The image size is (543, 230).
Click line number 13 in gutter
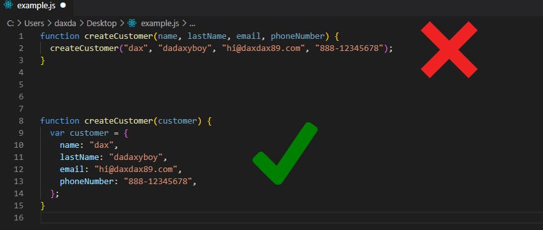(x=18, y=182)
